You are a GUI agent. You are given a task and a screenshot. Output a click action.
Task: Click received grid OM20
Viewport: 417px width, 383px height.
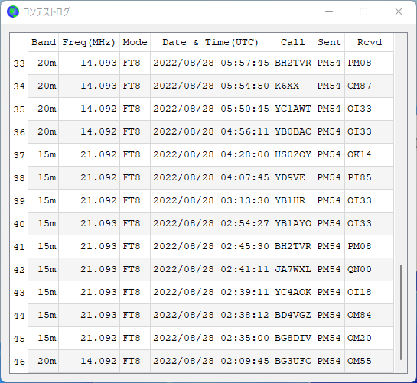(360, 338)
